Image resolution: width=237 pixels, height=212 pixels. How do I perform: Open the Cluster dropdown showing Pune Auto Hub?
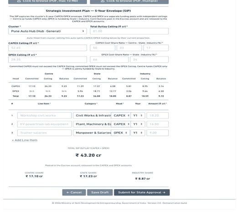point(47,31)
